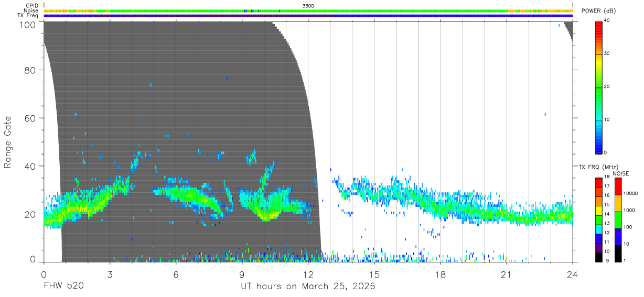644x297 pixels.
Task: Click the 60 tick on Range Gate axis
Action: [x=30, y=118]
